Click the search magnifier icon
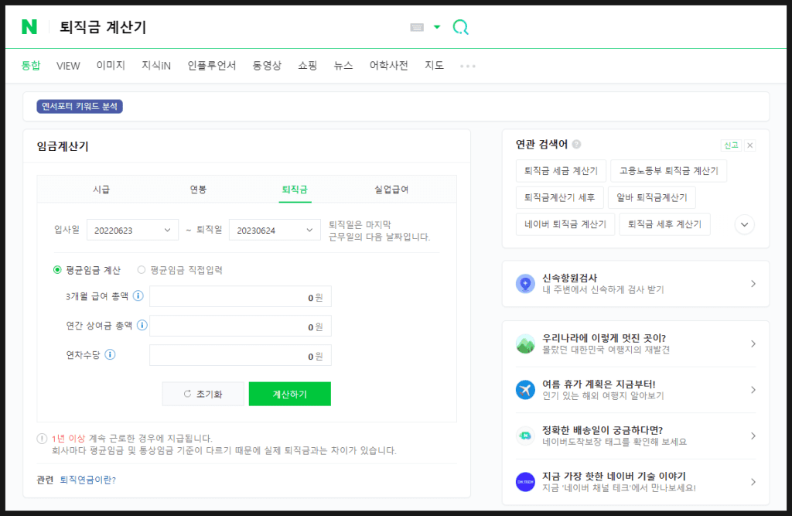 [x=460, y=27]
